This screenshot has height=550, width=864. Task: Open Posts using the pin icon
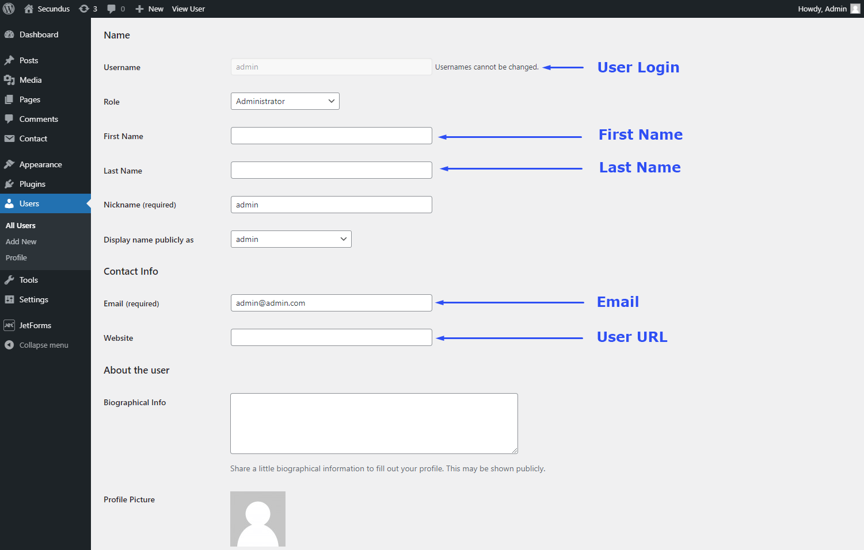tap(10, 60)
